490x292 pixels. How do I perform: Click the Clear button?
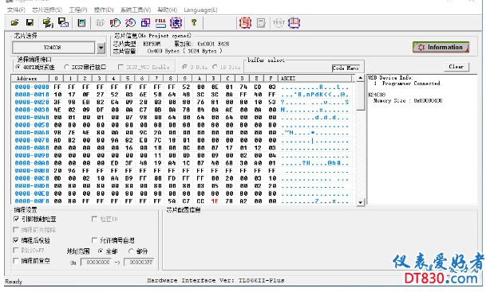[456, 67]
